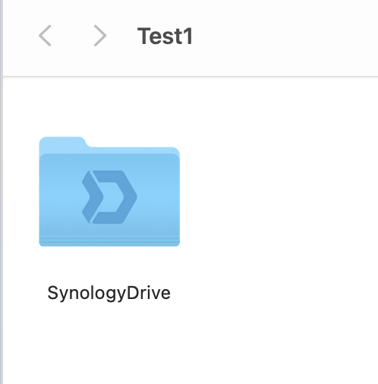Click the Test1 window title
The image size is (378, 384).
165,36
